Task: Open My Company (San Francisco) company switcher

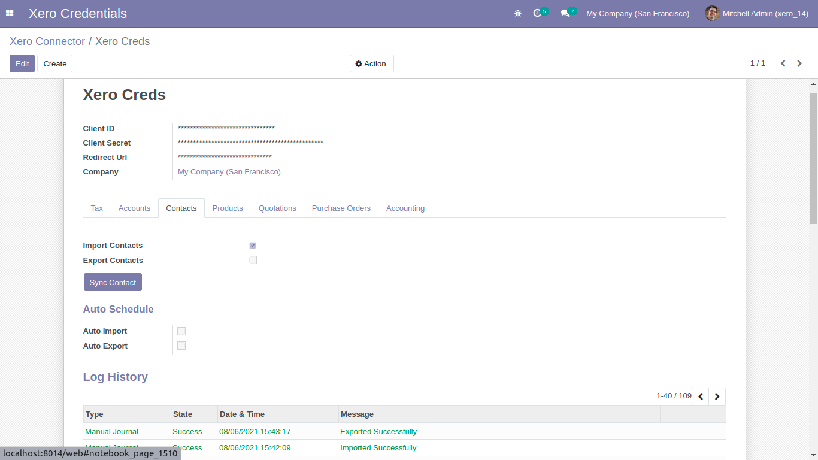Action: [x=638, y=13]
